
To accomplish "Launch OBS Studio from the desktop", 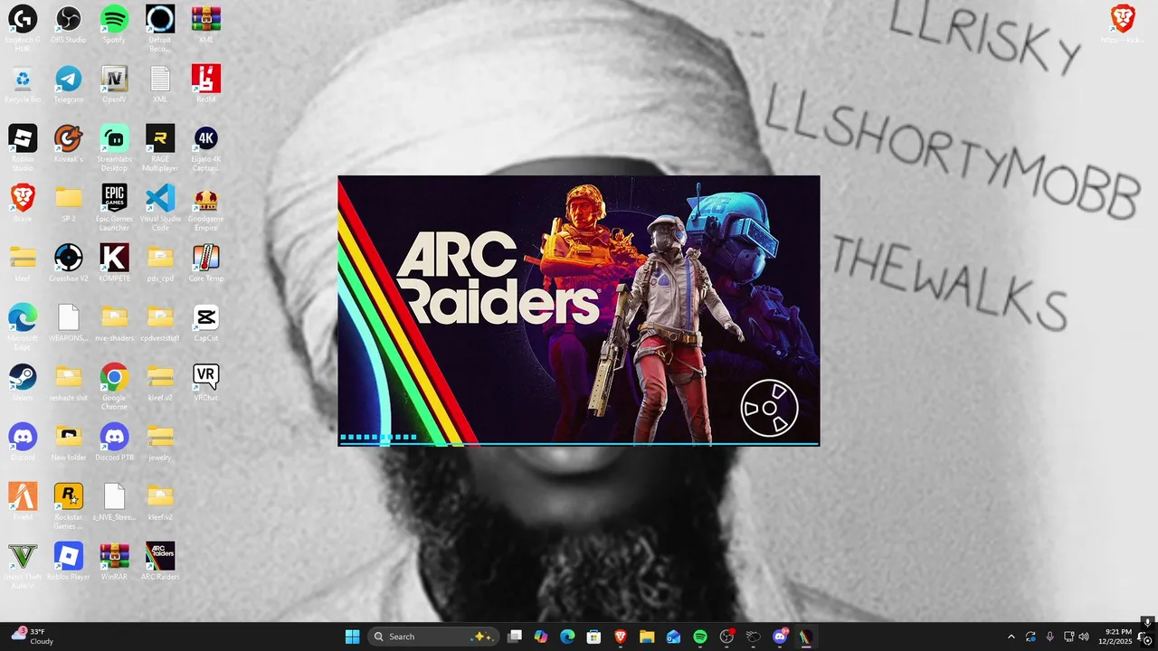I will pyautogui.click(x=69, y=24).
